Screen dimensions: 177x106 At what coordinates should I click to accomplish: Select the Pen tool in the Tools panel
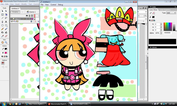[x=2, y=22]
